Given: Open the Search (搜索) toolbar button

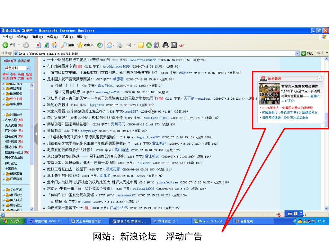Looking at the screenshot, I should 67,45.
